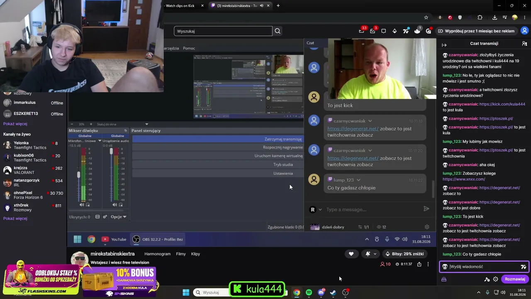Share the stream using the share icon
Screen dimensions: 531x299
[x=419, y=264]
